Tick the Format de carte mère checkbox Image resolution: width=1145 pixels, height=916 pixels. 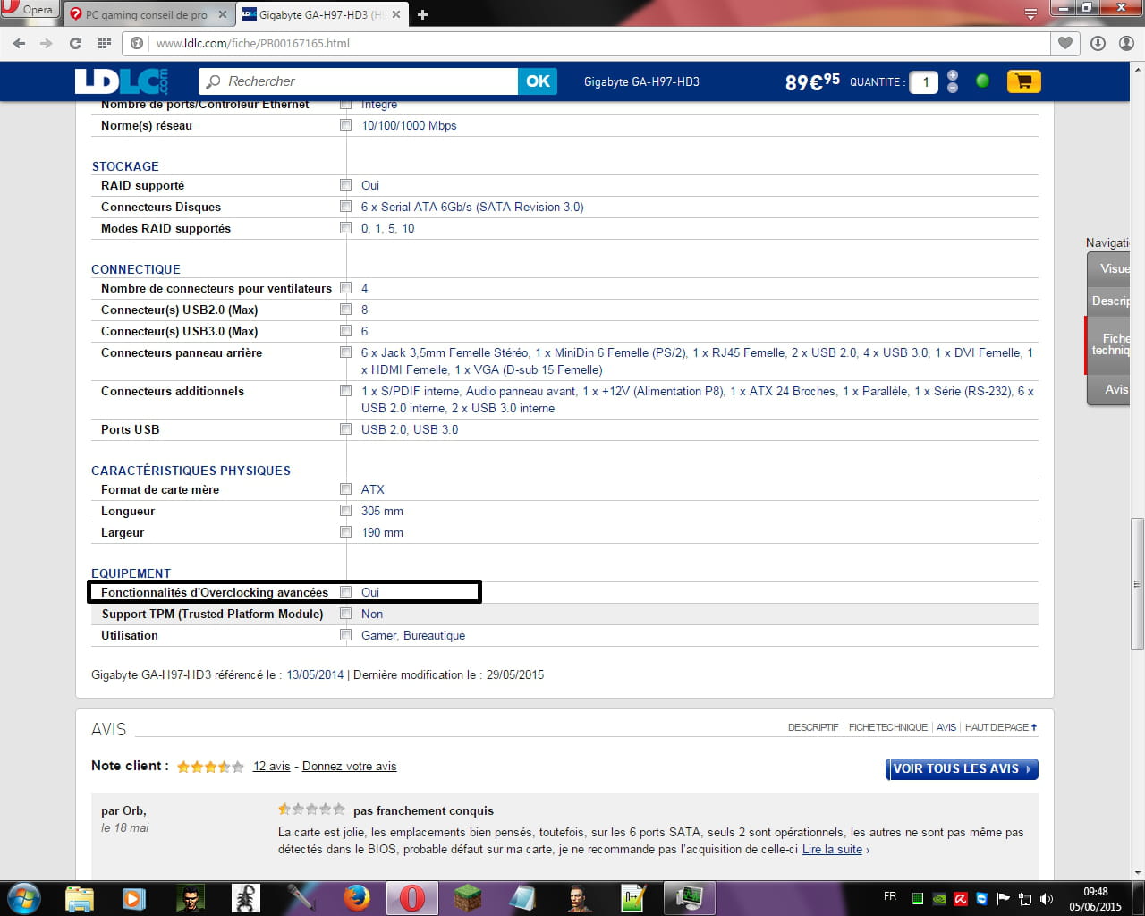click(x=345, y=489)
